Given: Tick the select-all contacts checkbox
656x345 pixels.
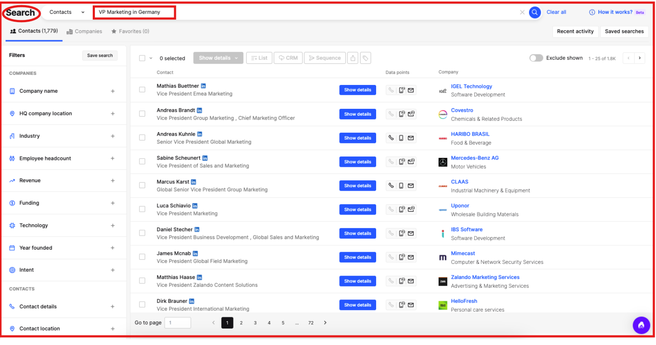Looking at the screenshot, I should [x=142, y=58].
